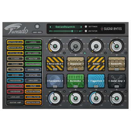Click macro knob 7

click(x=96, y=98)
